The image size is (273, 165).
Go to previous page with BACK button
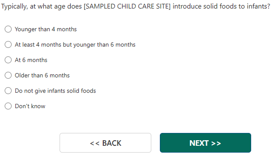105,143
